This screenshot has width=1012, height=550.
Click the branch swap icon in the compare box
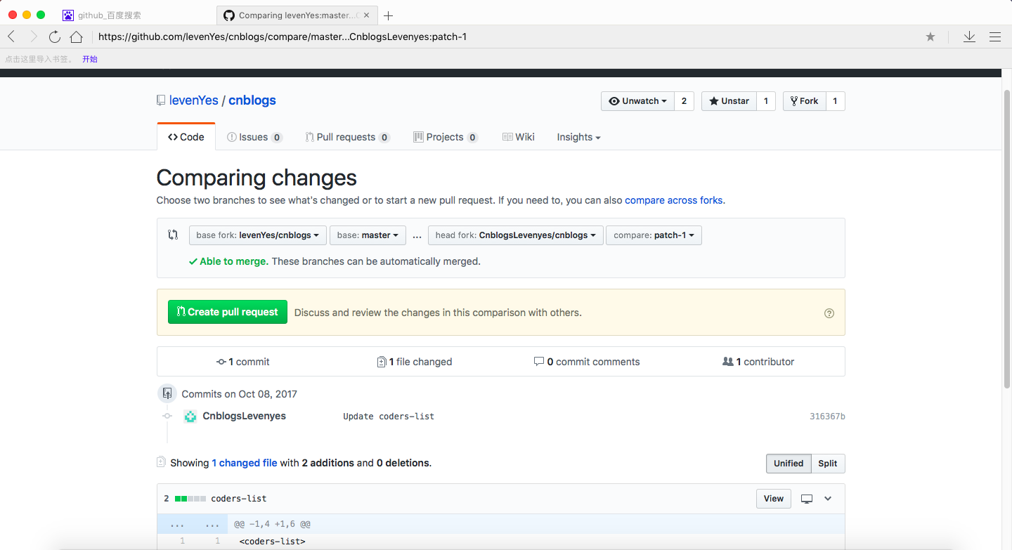point(173,235)
